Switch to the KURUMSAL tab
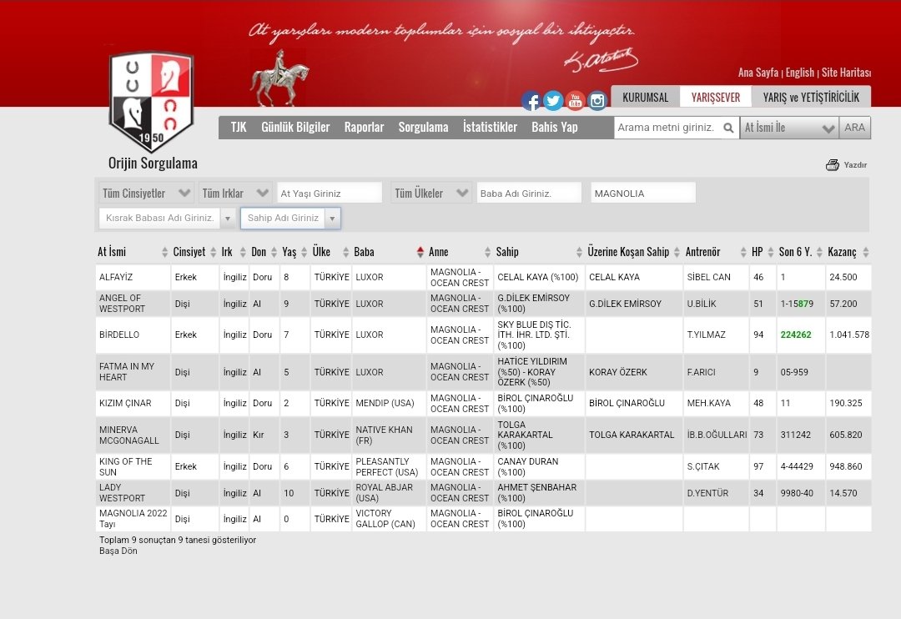Screen dimensions: 901x619 click(x=645, y=97)
